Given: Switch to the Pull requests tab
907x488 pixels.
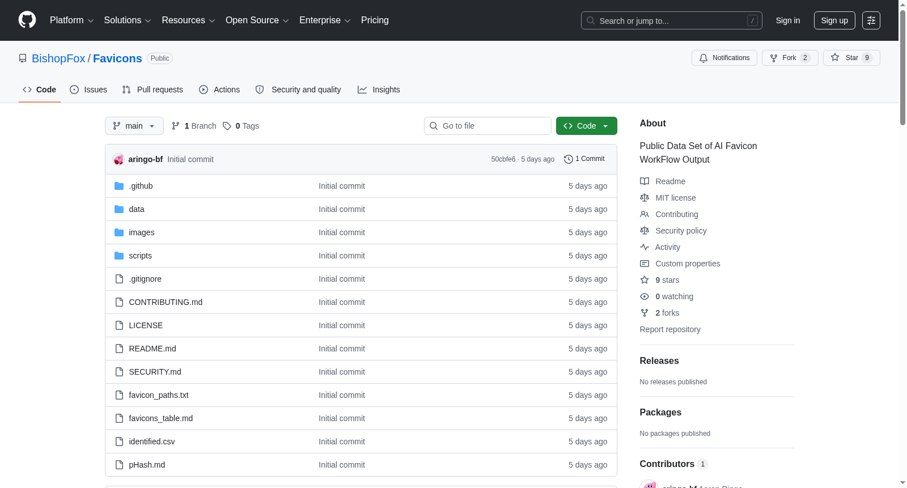Looking at the screenshot, I should pos(152,90).
